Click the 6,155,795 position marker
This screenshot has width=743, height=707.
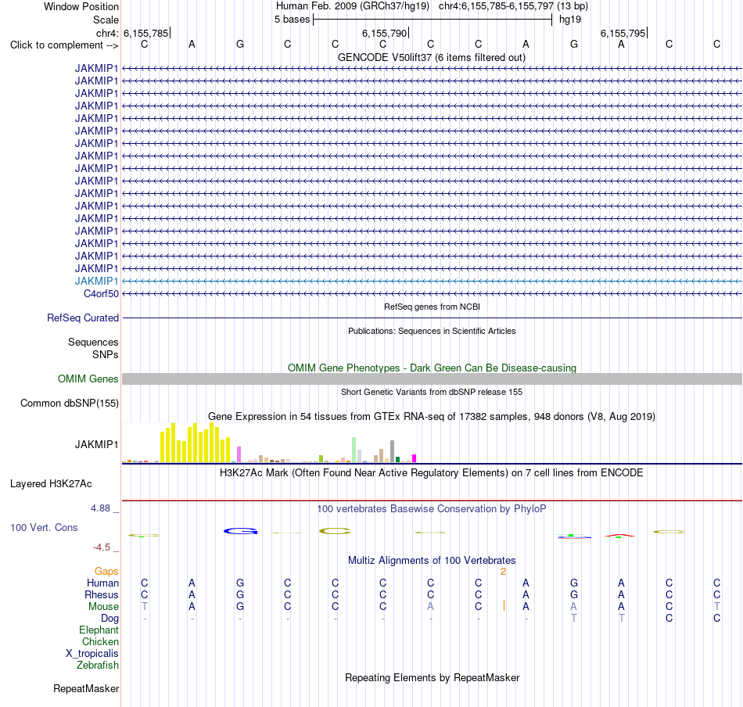tap(623, 33)
